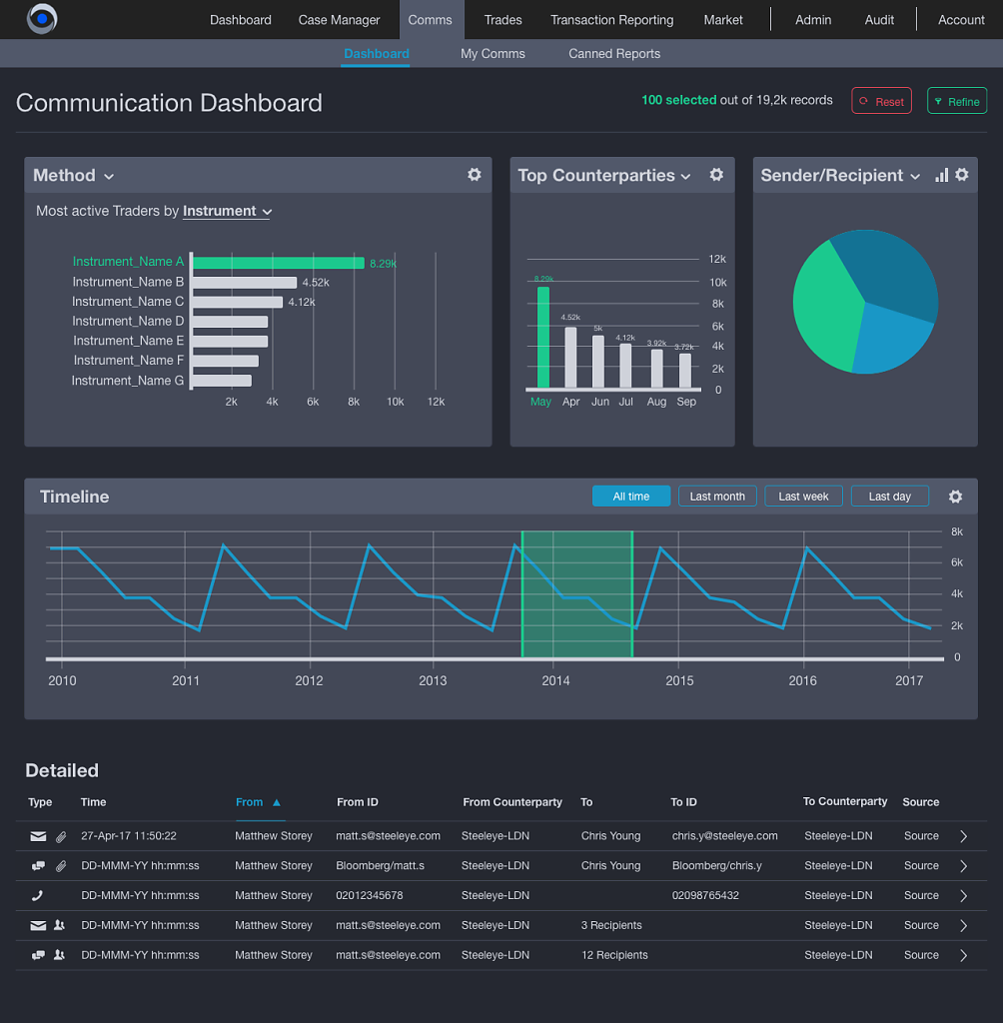Click the Reset button
Screen dimensions: 1003x1023
pyautogui.click(x=882, y=101)
